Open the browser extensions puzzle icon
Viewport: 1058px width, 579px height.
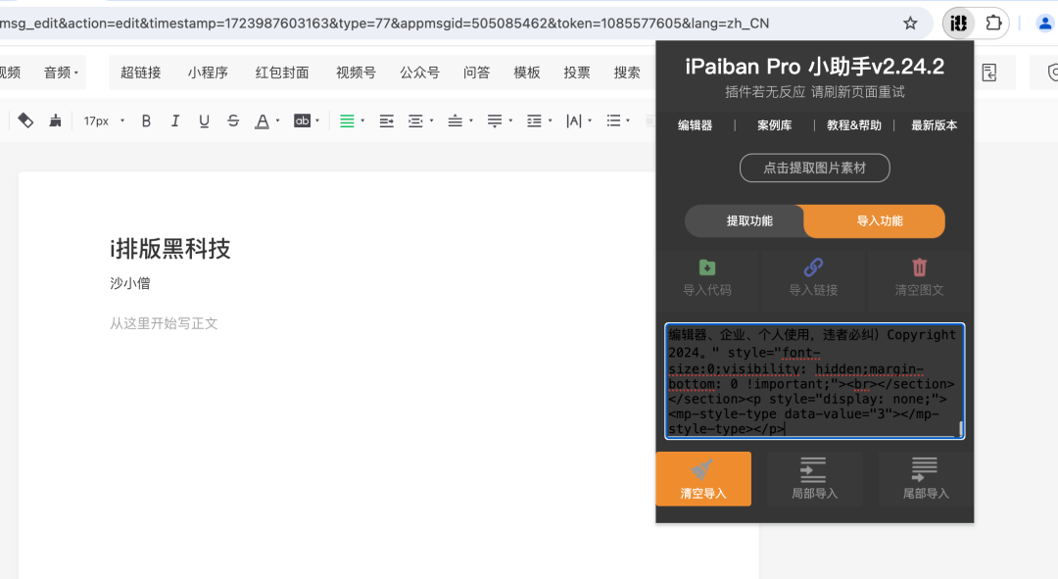click(x=993, y=23)
